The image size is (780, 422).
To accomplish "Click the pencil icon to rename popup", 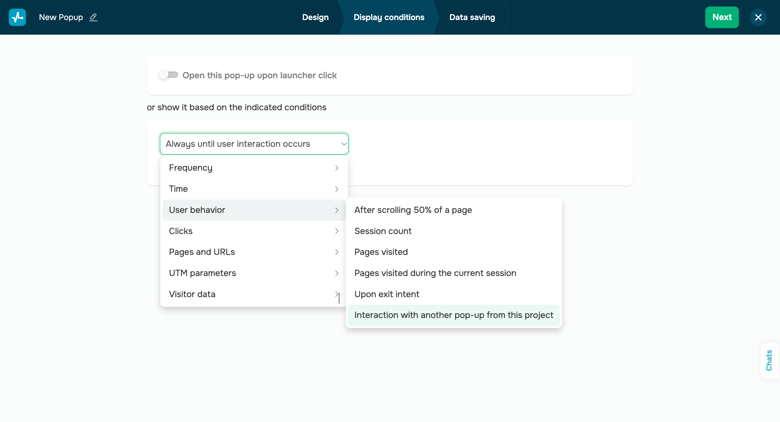I will click(x=93, y=17).
